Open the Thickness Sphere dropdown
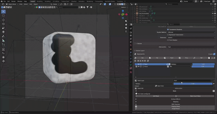217x114 pixels. point(191,38)
